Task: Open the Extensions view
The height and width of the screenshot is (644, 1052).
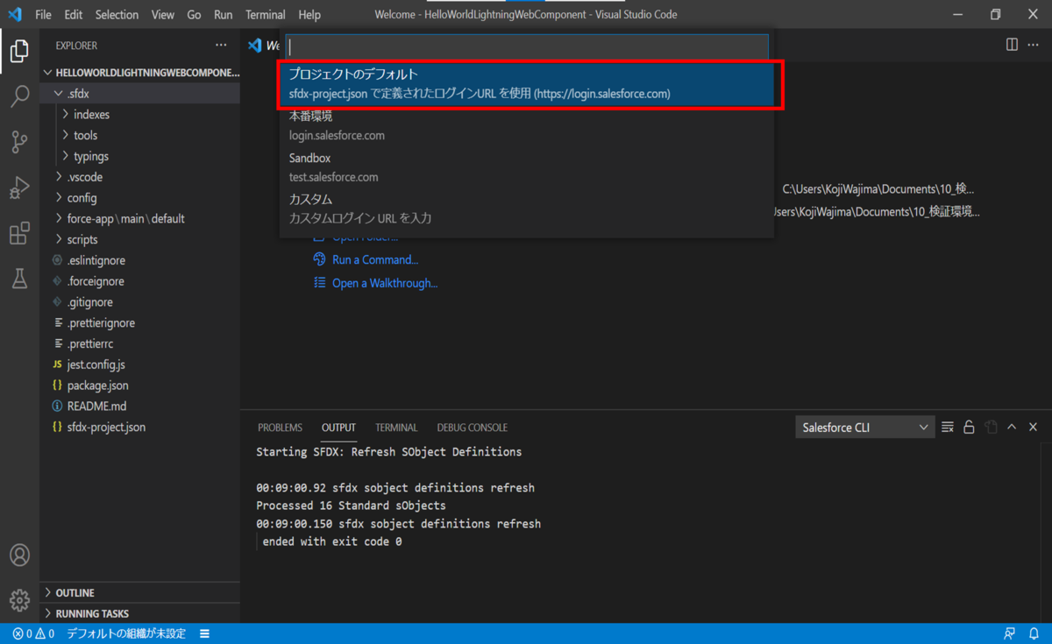Action: coord(19,233)
